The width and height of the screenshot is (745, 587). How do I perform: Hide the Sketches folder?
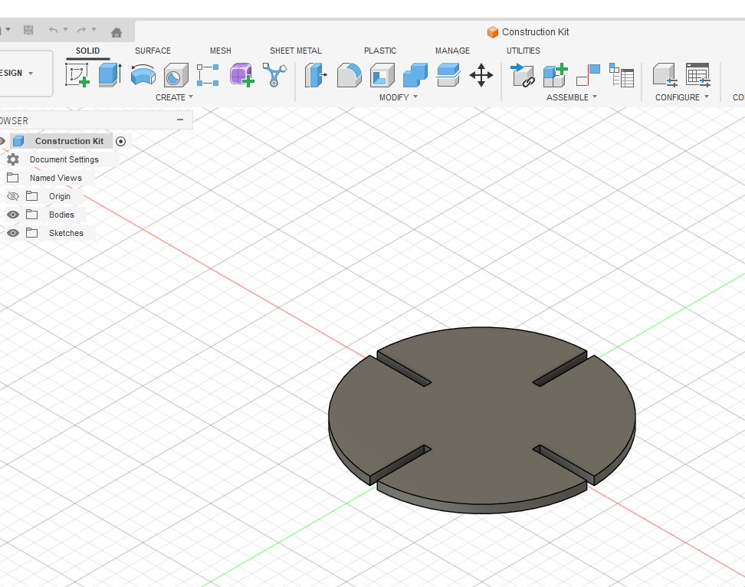[x=13, y=233]
